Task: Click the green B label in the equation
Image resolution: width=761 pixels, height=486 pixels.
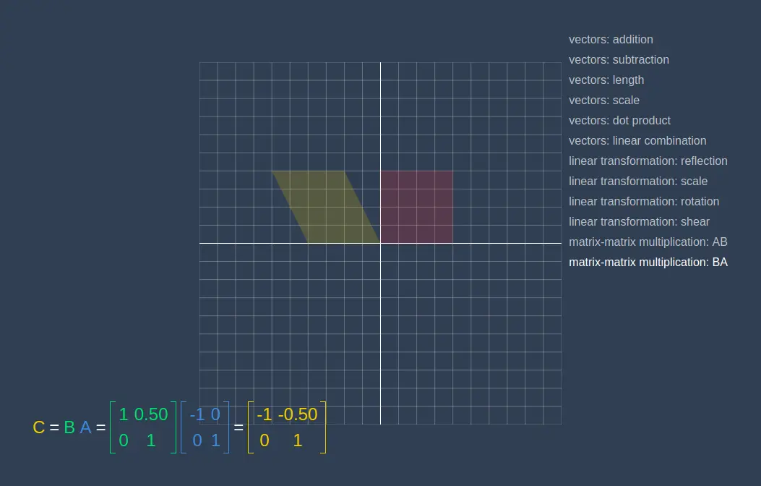Action: tap(69, 427)
